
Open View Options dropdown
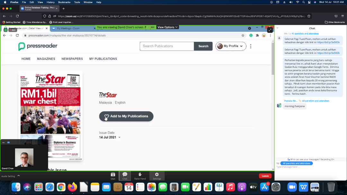tap(167, 27)
